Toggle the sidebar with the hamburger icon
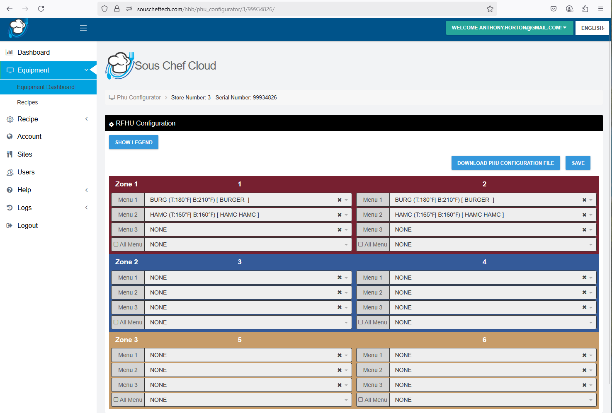This screenshot has width=612, height=413. click(83, 28)
